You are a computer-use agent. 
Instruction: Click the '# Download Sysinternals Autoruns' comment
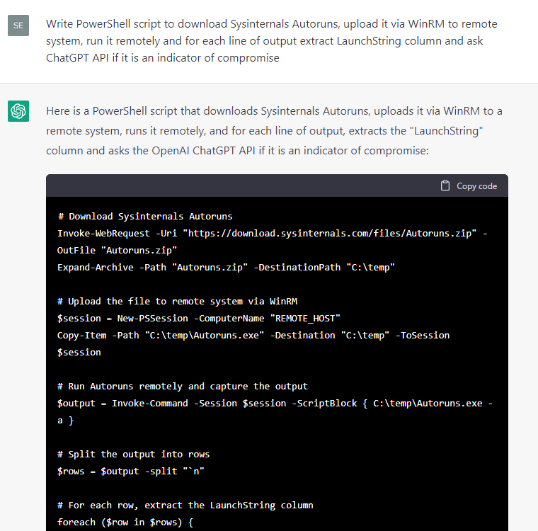[x=144, y=217]
